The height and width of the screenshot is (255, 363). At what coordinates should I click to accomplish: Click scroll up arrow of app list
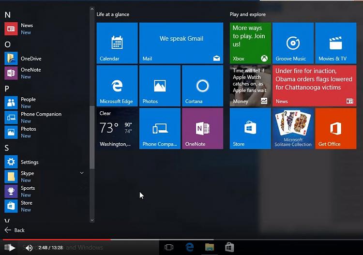[x=92, y=9]
